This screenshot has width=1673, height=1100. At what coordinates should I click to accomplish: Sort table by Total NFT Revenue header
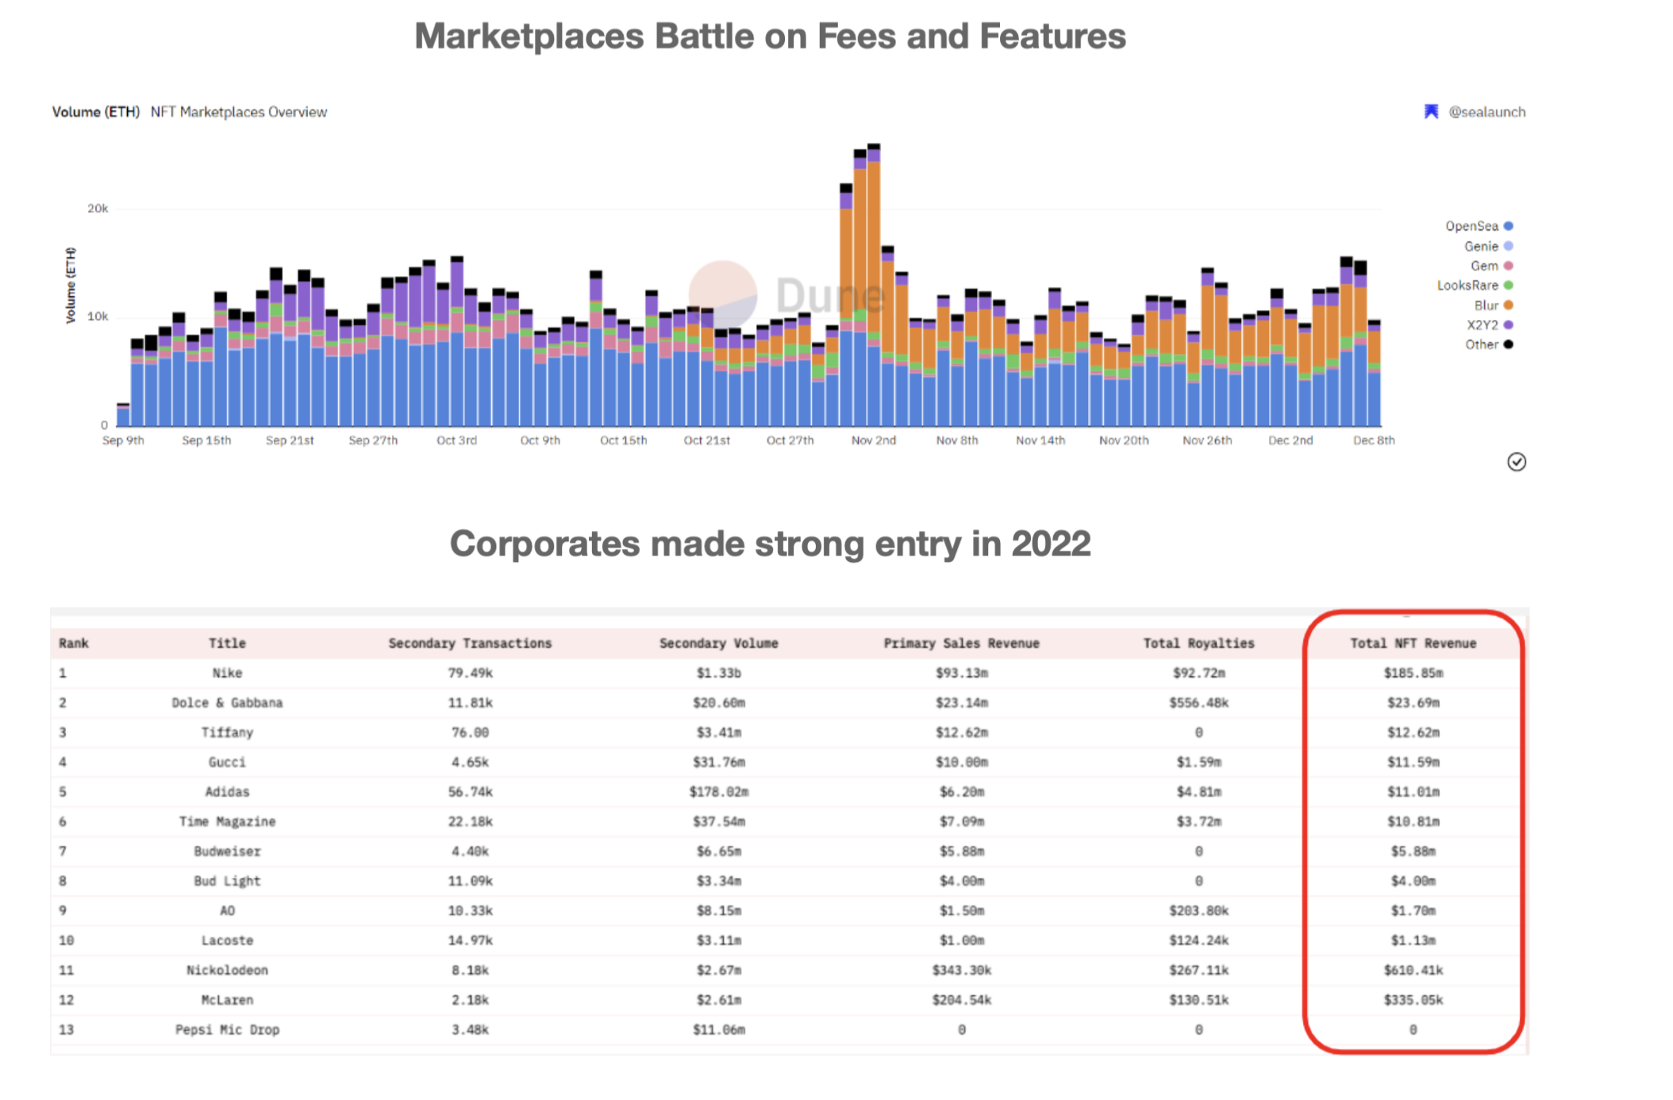coord(1413,643)
